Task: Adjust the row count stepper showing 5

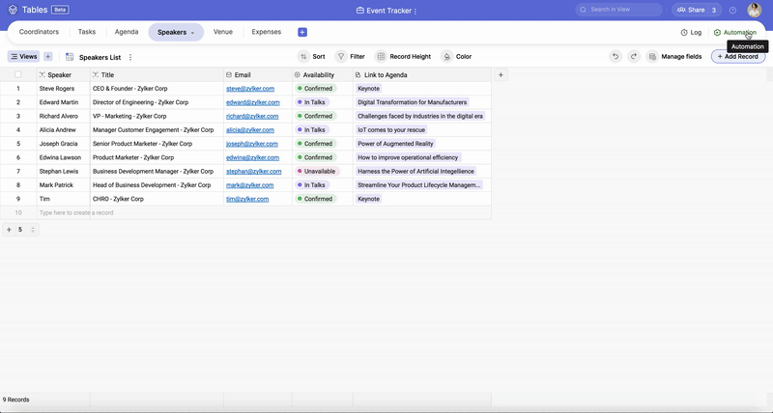Action: [33, 230]
